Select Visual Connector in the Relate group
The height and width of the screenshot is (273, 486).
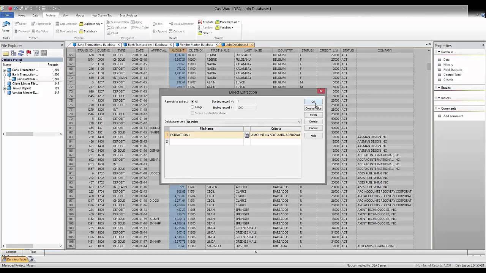click(x=181, y=24)
